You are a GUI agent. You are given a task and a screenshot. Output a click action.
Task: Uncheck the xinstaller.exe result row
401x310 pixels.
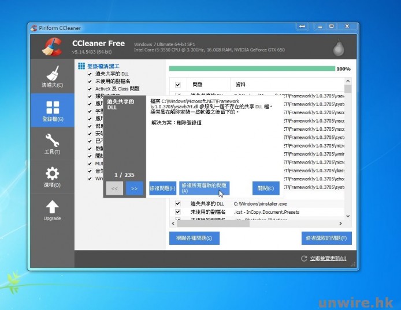click(178, 204)
